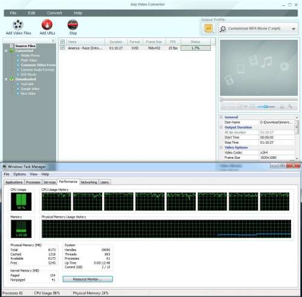Switch to the Applications tab
This screenshot has width=302, height=297.
click(14, 182)
